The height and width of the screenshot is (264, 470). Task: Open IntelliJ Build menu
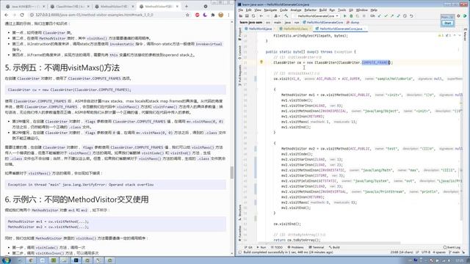323,10
